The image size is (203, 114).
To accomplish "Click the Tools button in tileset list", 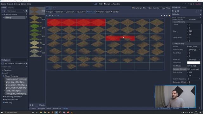I will (42, 105).
